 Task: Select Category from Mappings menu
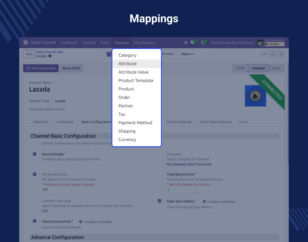137,55
